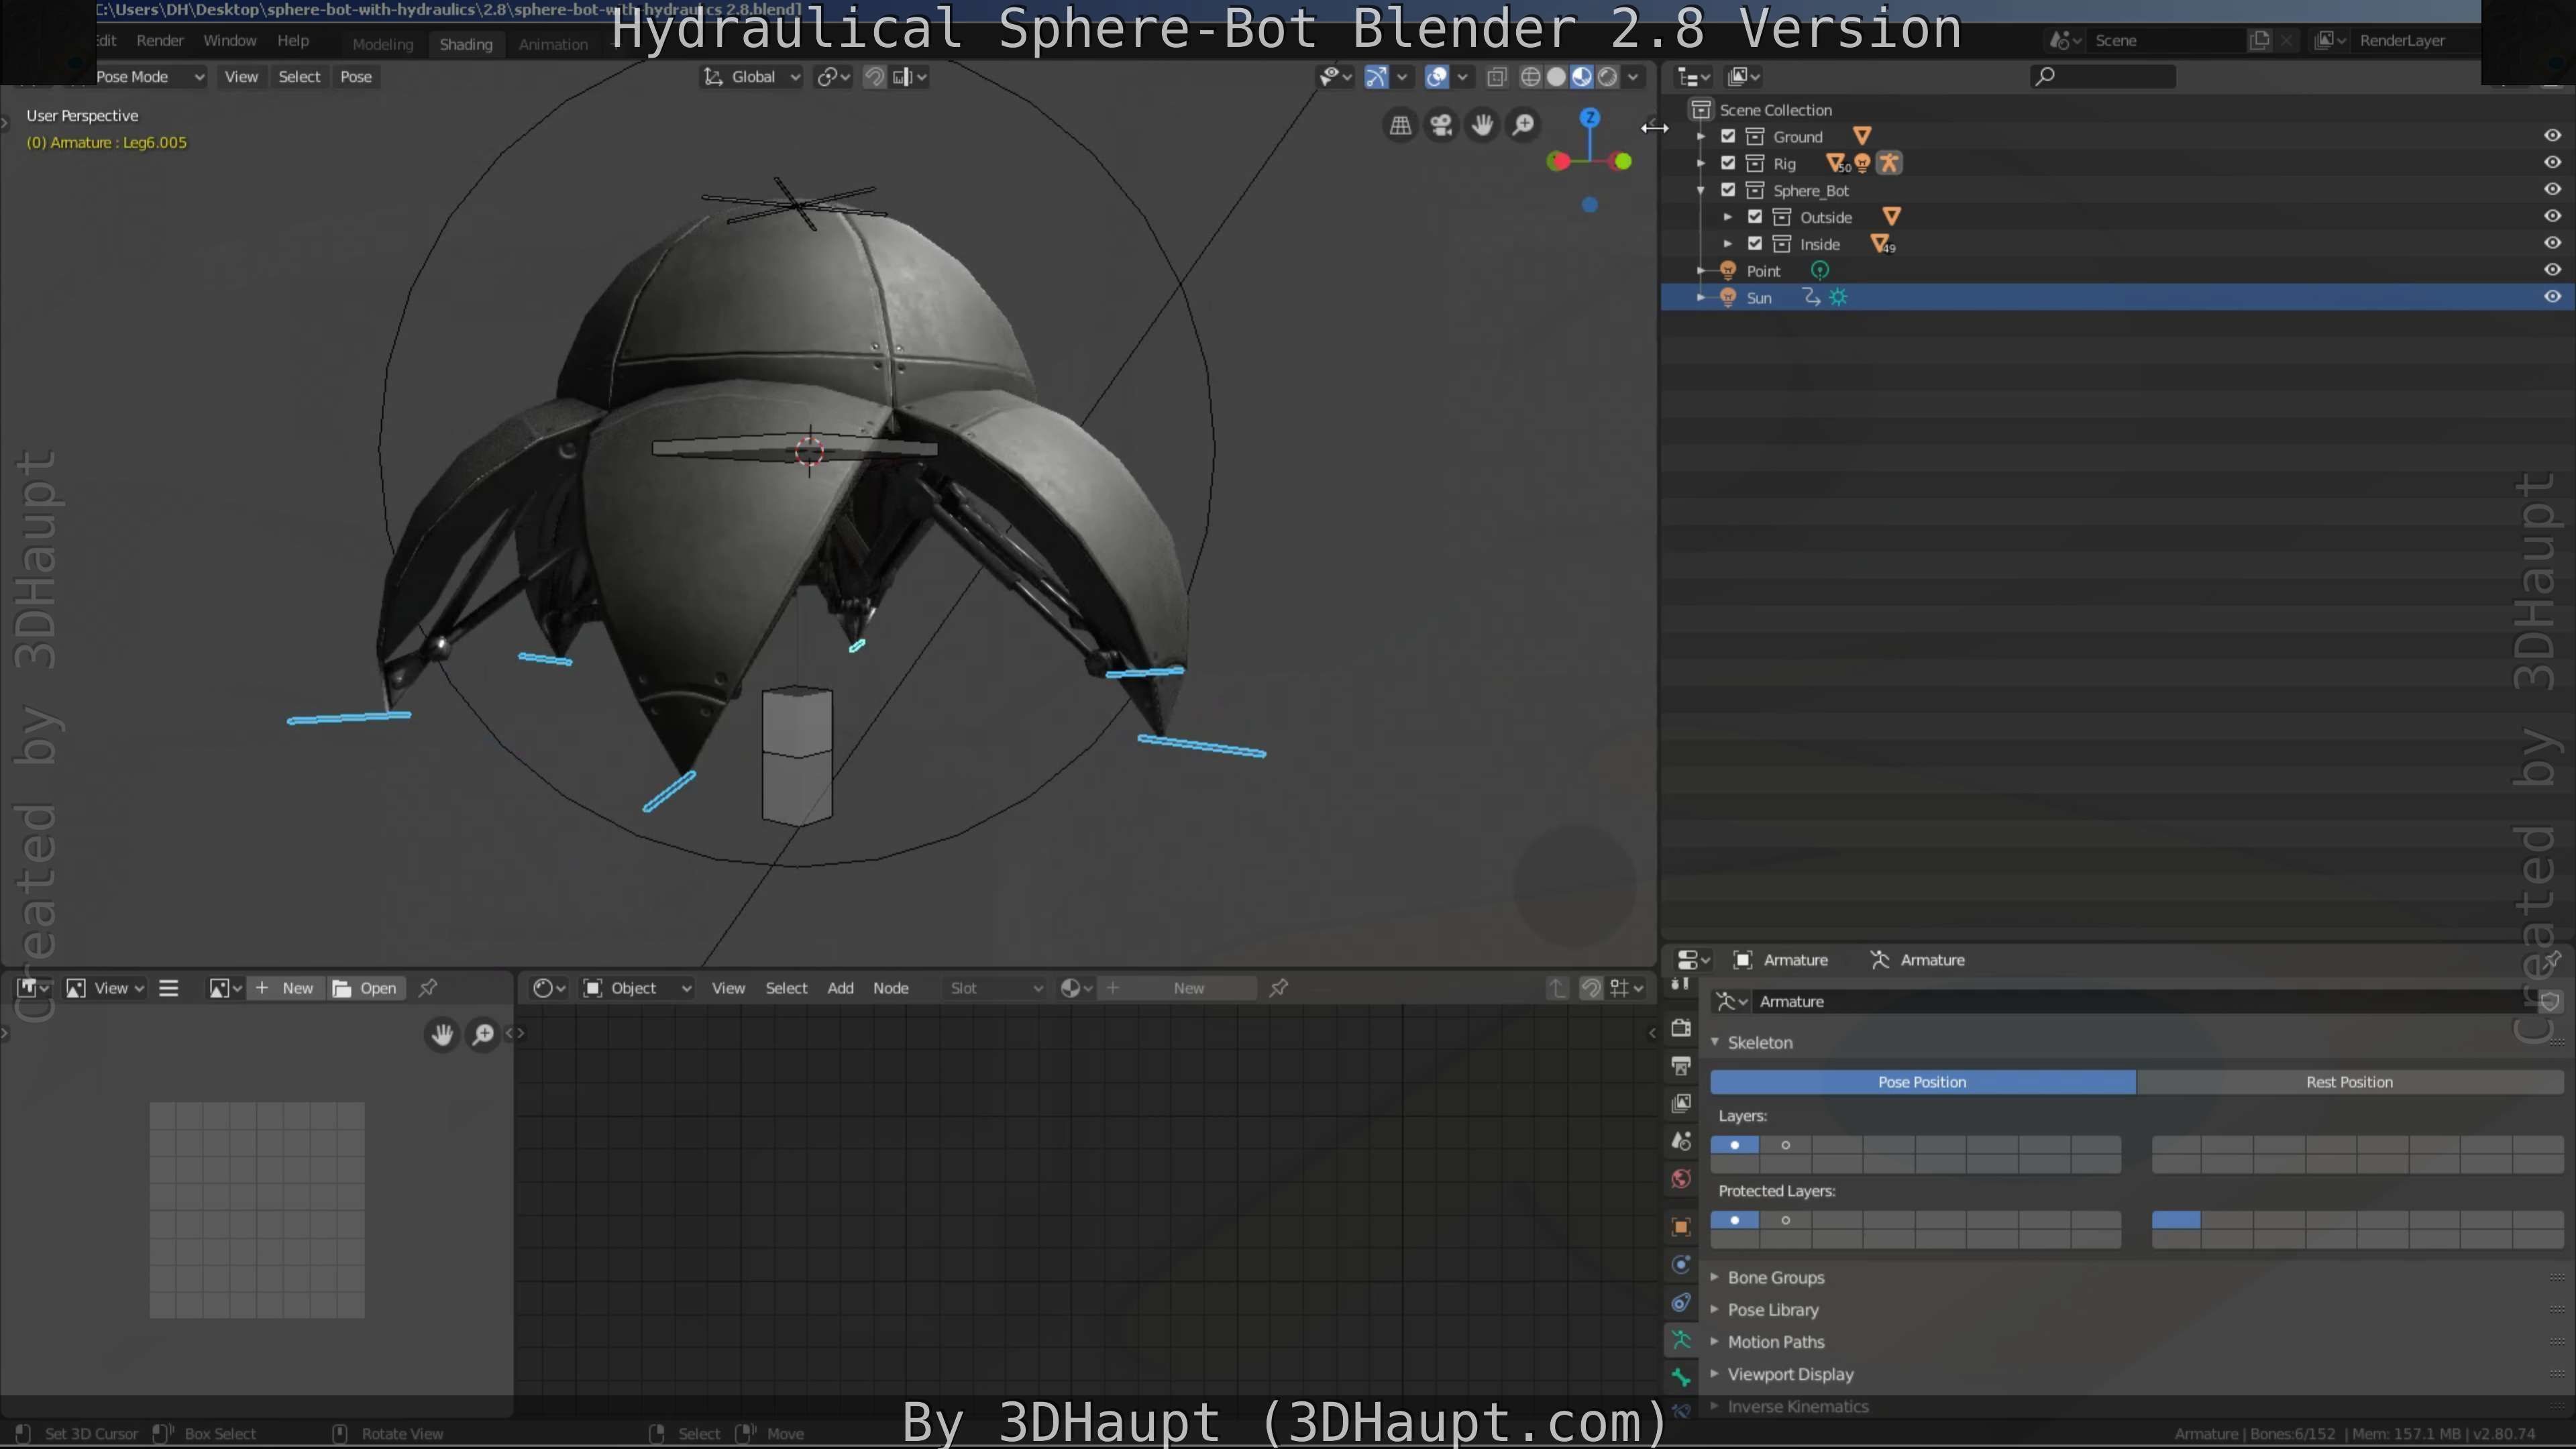Switch to the Animation workspace tab

(x=553, y=44)
